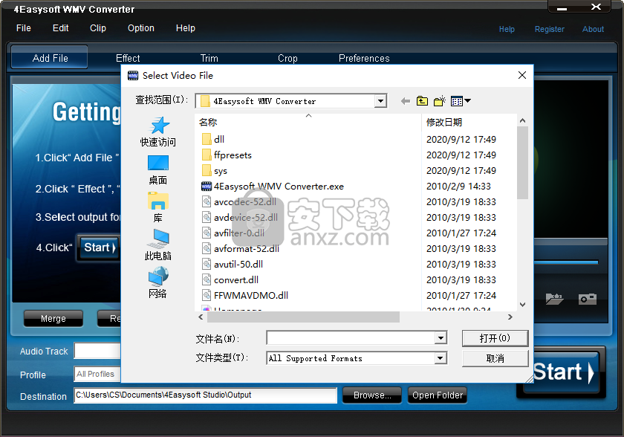624x437 pixels.
Task: Select convert.dll file
Action: (x=230, y=279)
